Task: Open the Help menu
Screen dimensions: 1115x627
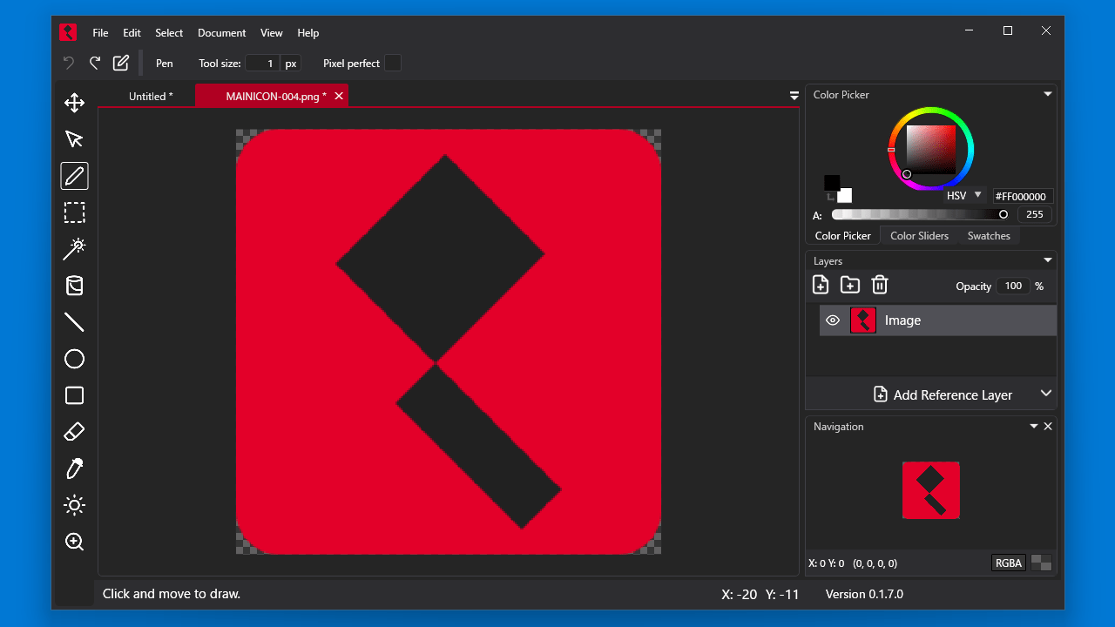Action: (308, 33)
